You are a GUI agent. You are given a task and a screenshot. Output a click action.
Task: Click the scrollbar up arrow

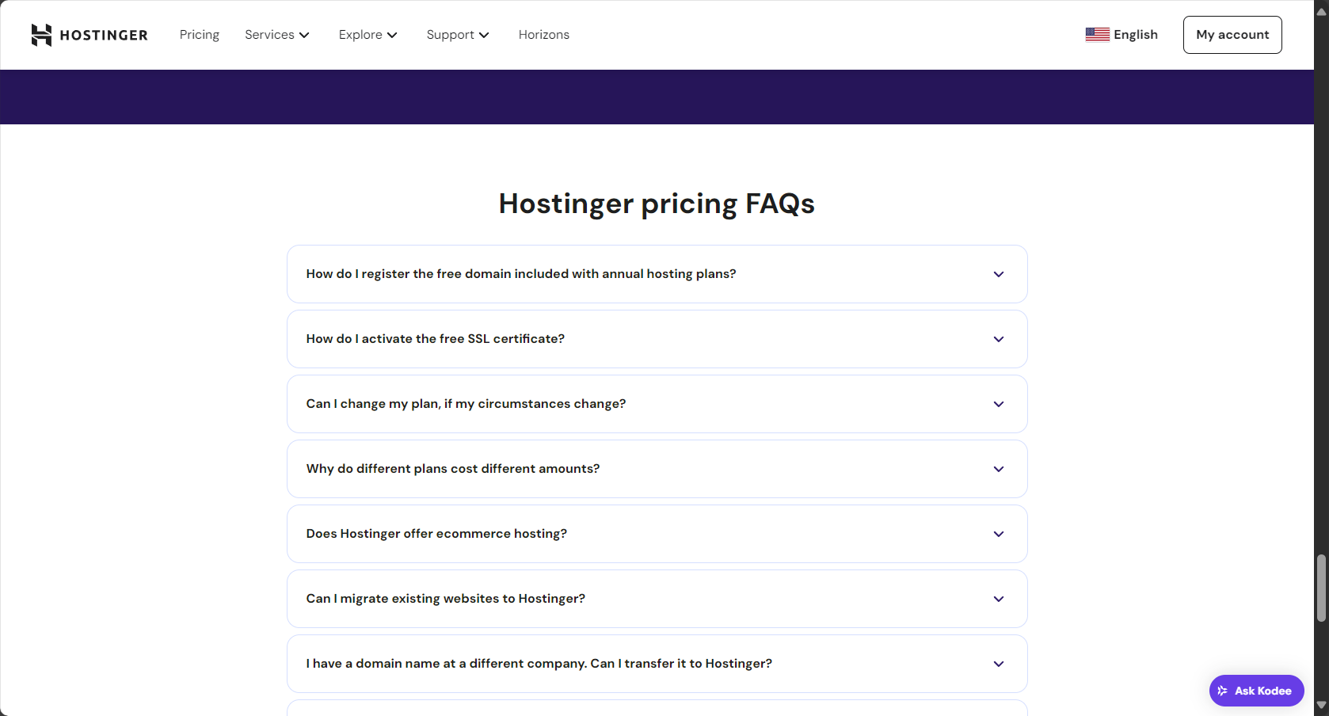[1321, 11]
